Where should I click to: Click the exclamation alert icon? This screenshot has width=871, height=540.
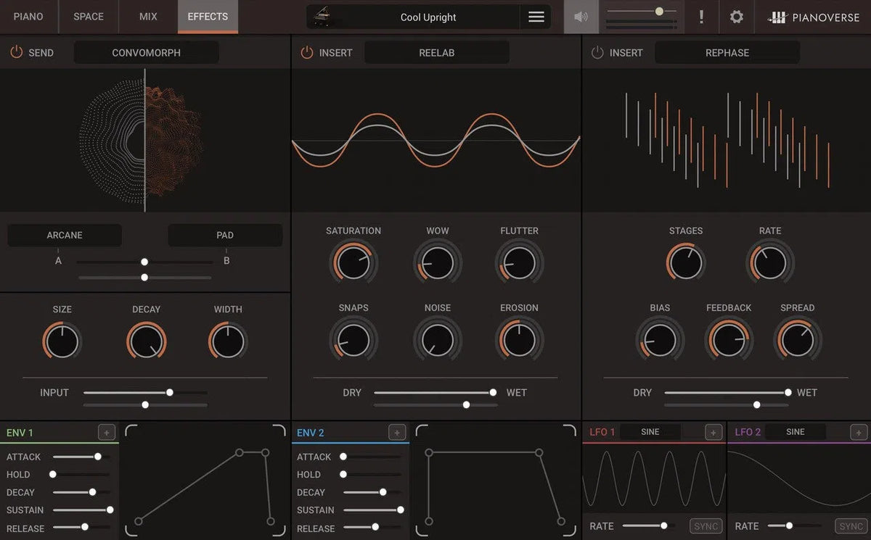point(701,17)
